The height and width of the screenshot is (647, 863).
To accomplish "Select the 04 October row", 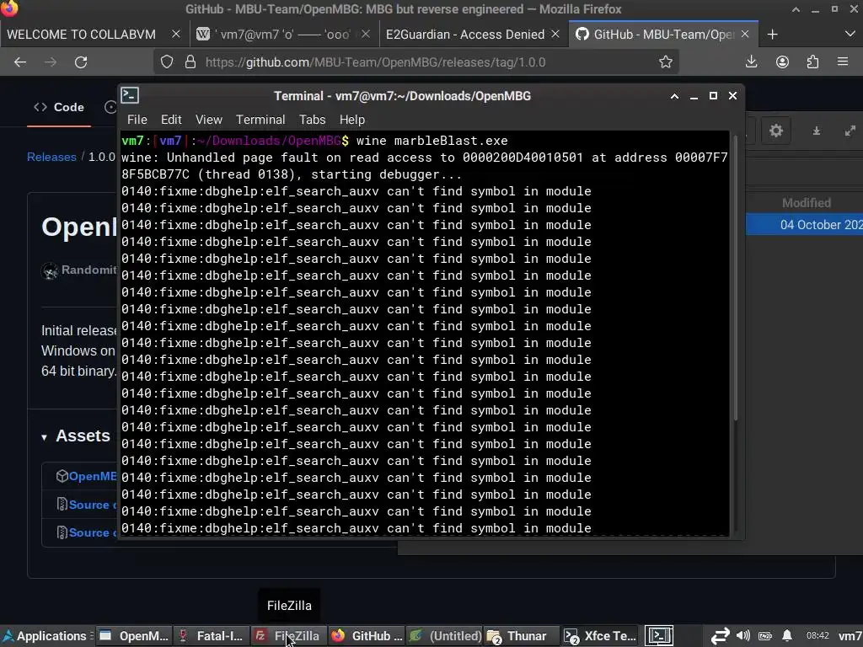I will point(804,225).
